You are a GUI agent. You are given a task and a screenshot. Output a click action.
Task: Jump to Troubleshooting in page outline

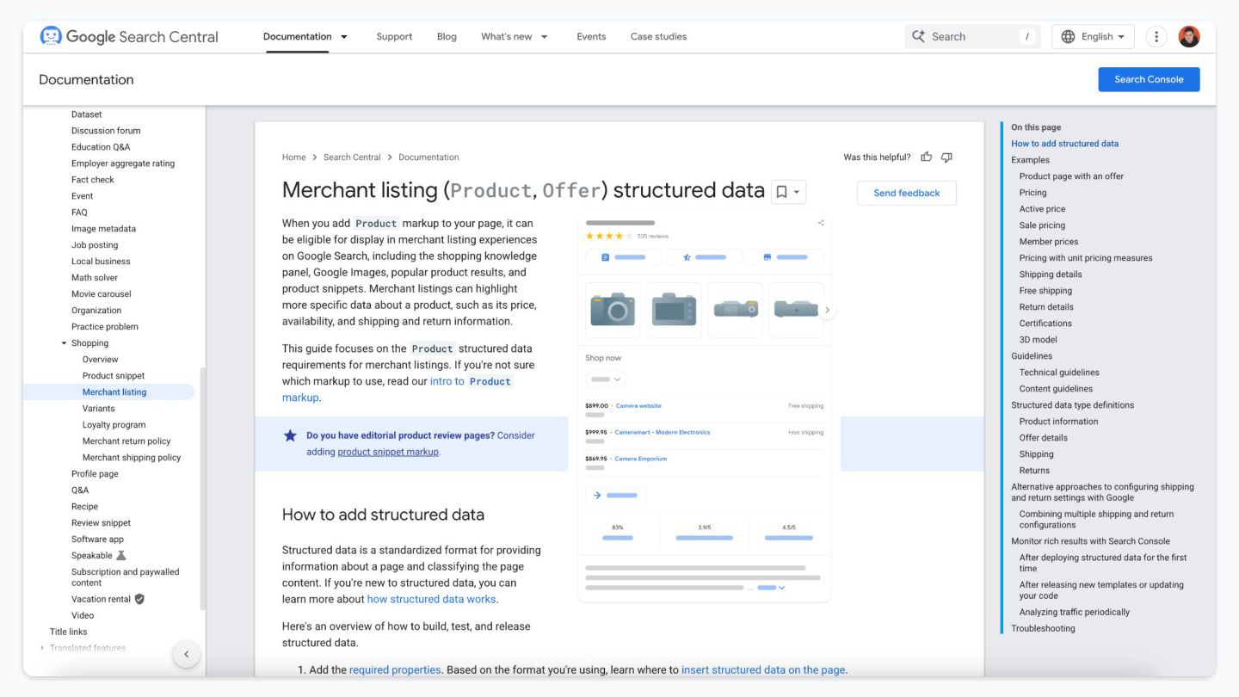tap(1043, 628)
